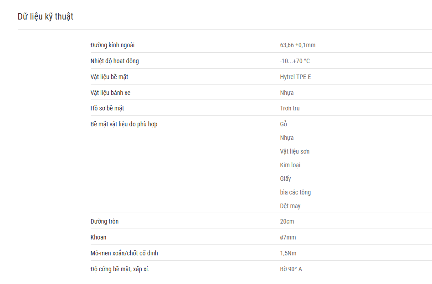This screenshot has height=284, width=432.
Task: Click the 'Hytrel TPE-E' value
Action: pos(295,77)
